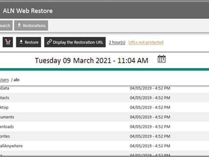This screenshot has width=209, height=157.
Task: Select the row ending in orites
Action: (104, 136)
